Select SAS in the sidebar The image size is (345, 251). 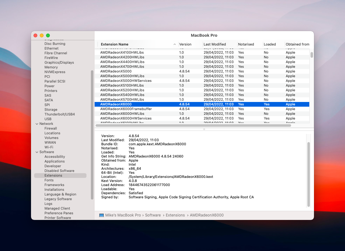[x=48, y=95]
